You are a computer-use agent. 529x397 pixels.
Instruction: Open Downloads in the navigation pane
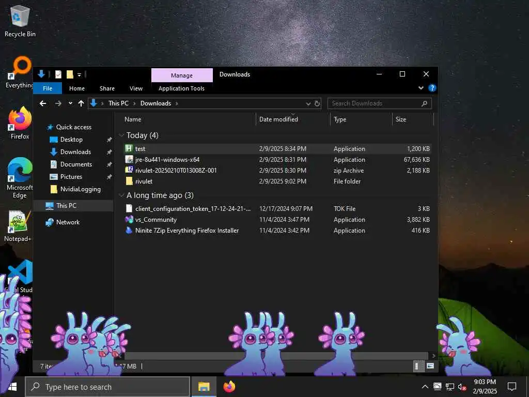pos(75,152)
